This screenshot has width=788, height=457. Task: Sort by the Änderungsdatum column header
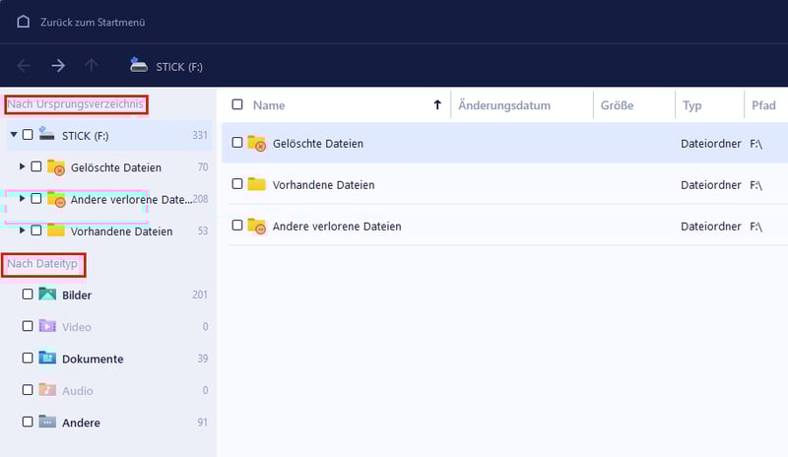click(x=505, y=104)
